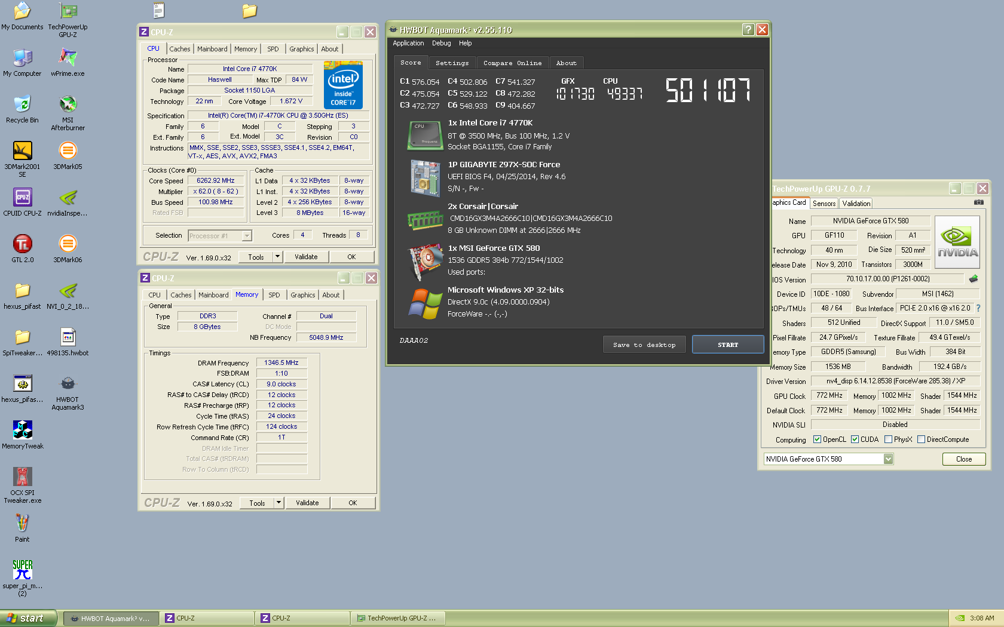Open Debug menu in Aquamark
The height and width of the screenshot is (627, 1004).
coord(442,43)
